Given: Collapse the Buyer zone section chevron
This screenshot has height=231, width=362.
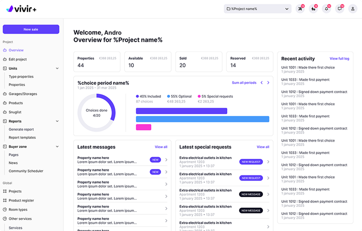Looking at the screenshot, I should pos(57,146).
